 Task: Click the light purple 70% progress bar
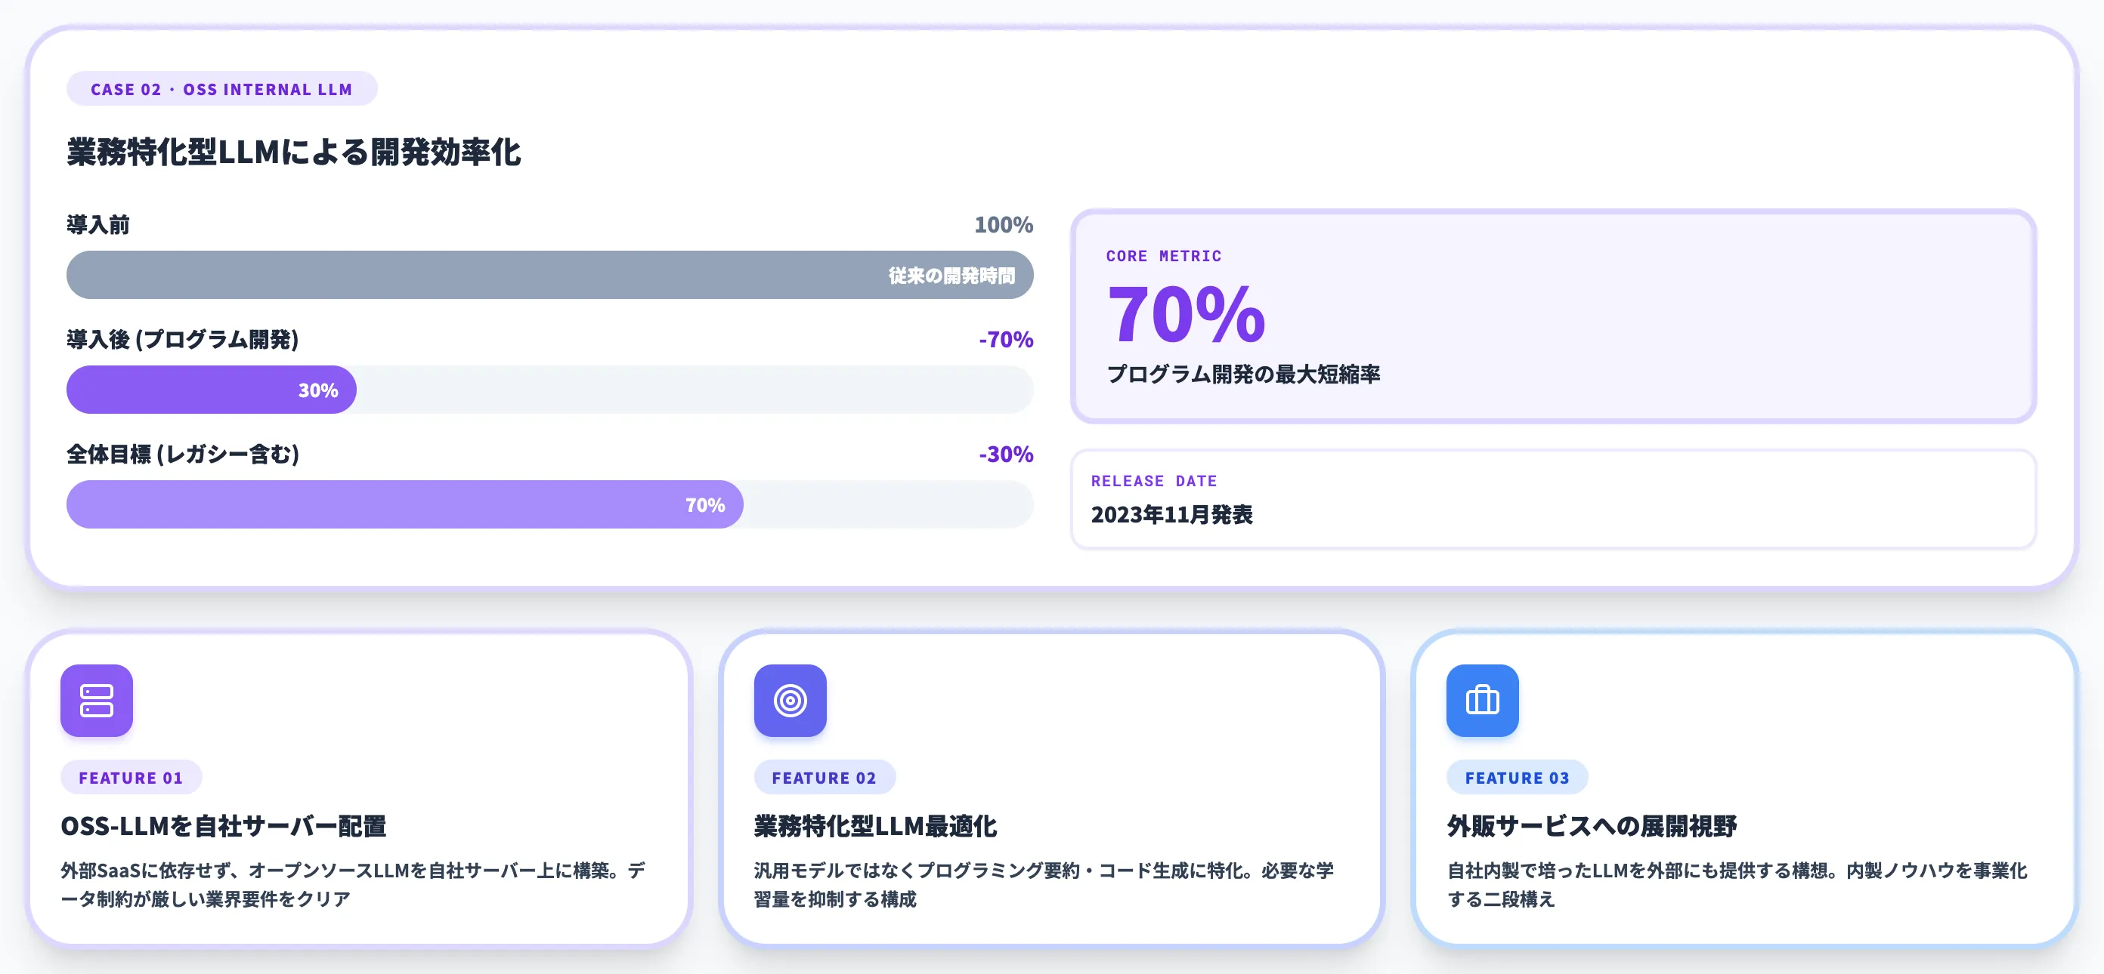tap(405, 505)
